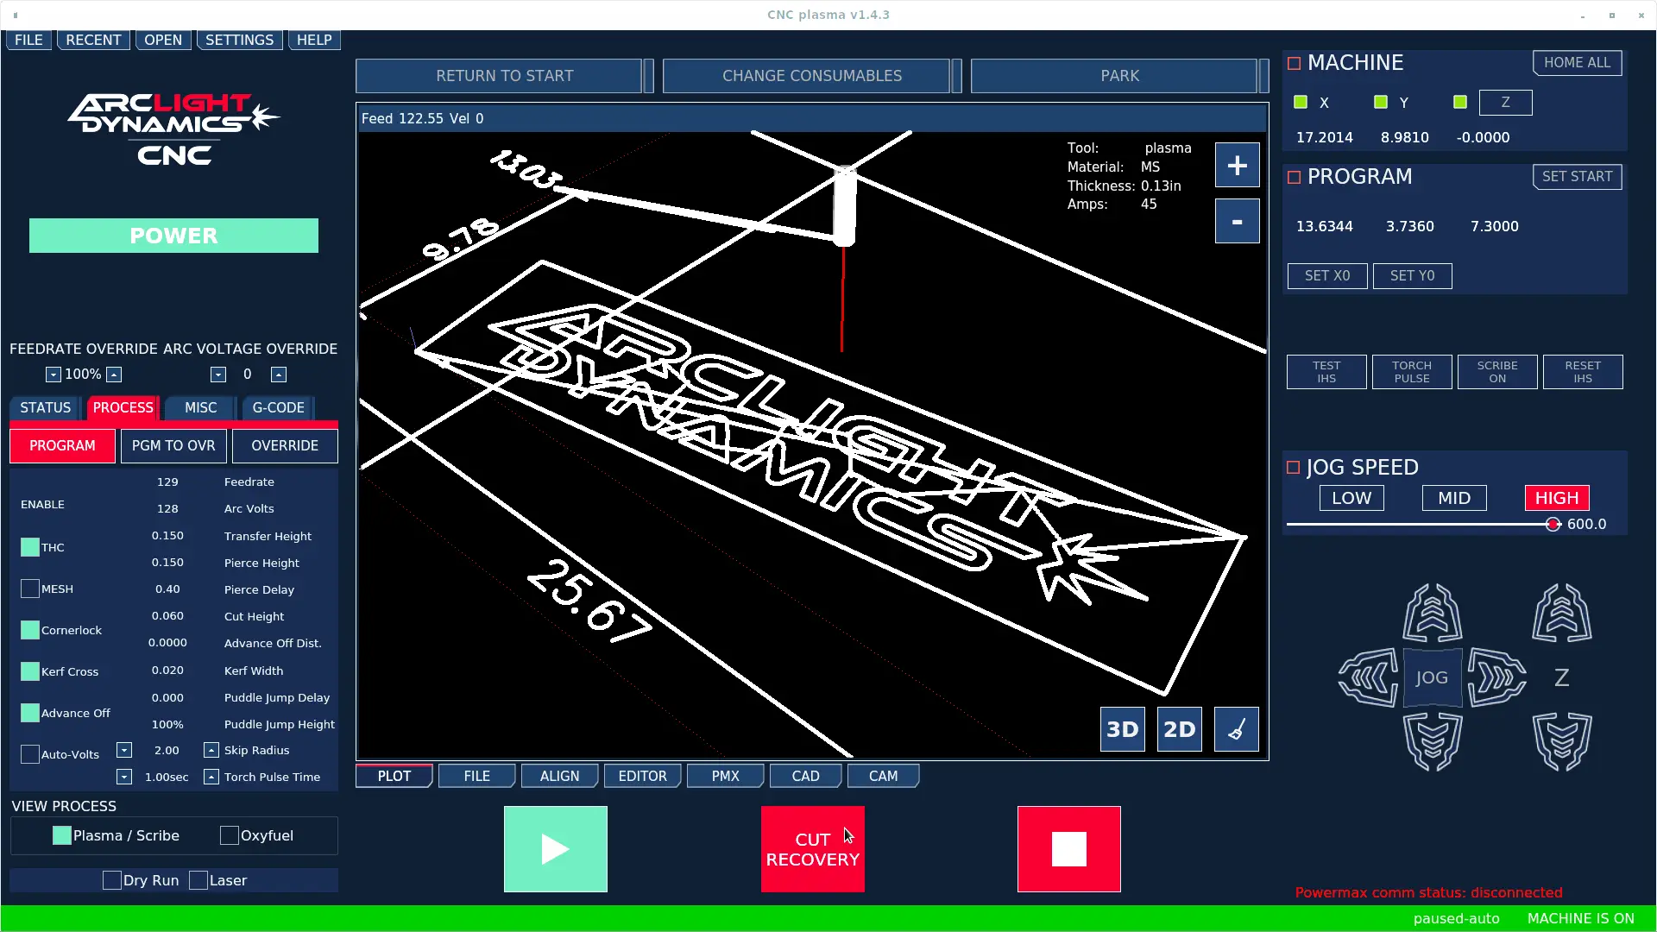Image resolution: width=1657 pixels, height=932 pixels.
Task: Open the SETTINGS menu
Action: coord(239,39)
